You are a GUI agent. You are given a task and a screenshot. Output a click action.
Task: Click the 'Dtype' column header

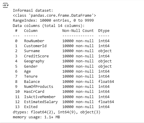104,31
